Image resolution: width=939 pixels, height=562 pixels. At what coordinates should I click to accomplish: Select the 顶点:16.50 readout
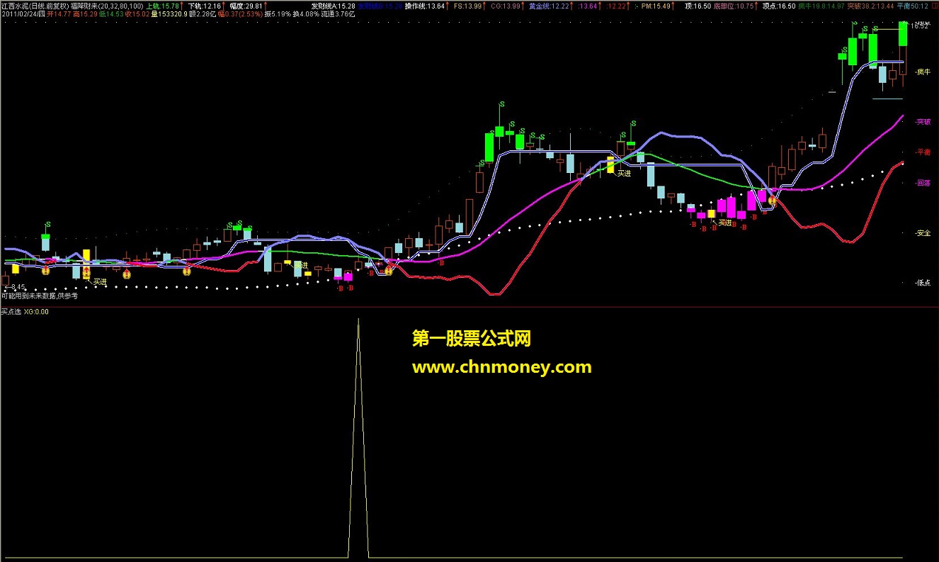778,6
